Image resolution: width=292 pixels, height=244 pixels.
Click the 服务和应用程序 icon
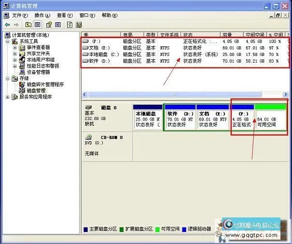pyautogui.click(x=14, y=97)
